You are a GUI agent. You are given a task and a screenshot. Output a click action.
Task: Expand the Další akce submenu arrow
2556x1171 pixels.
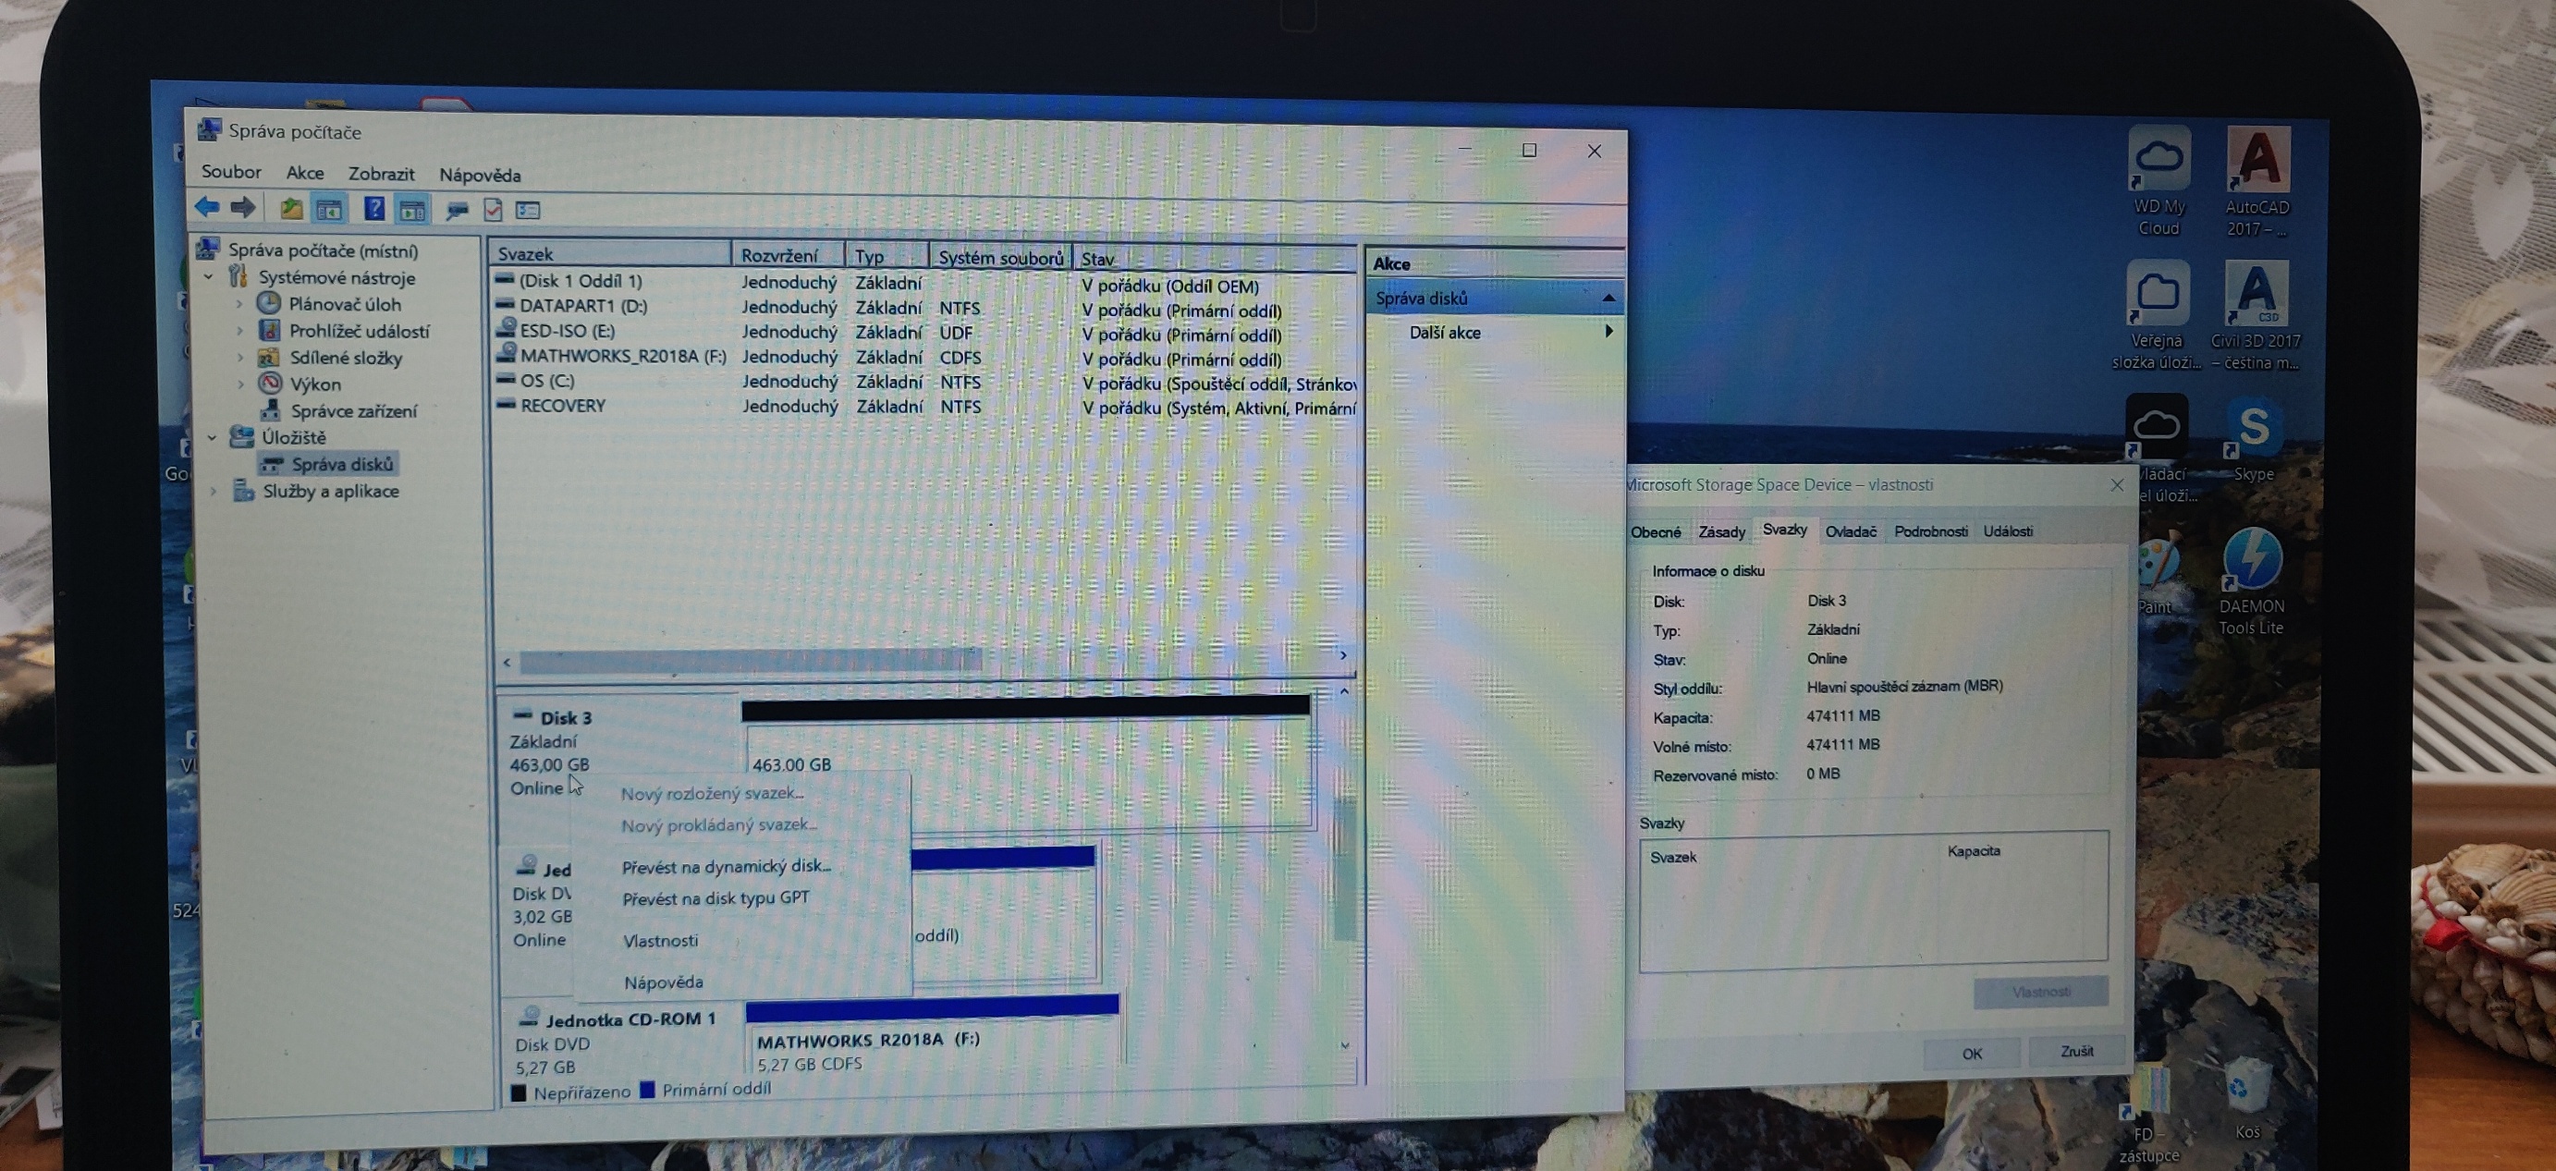(1608, 332)
